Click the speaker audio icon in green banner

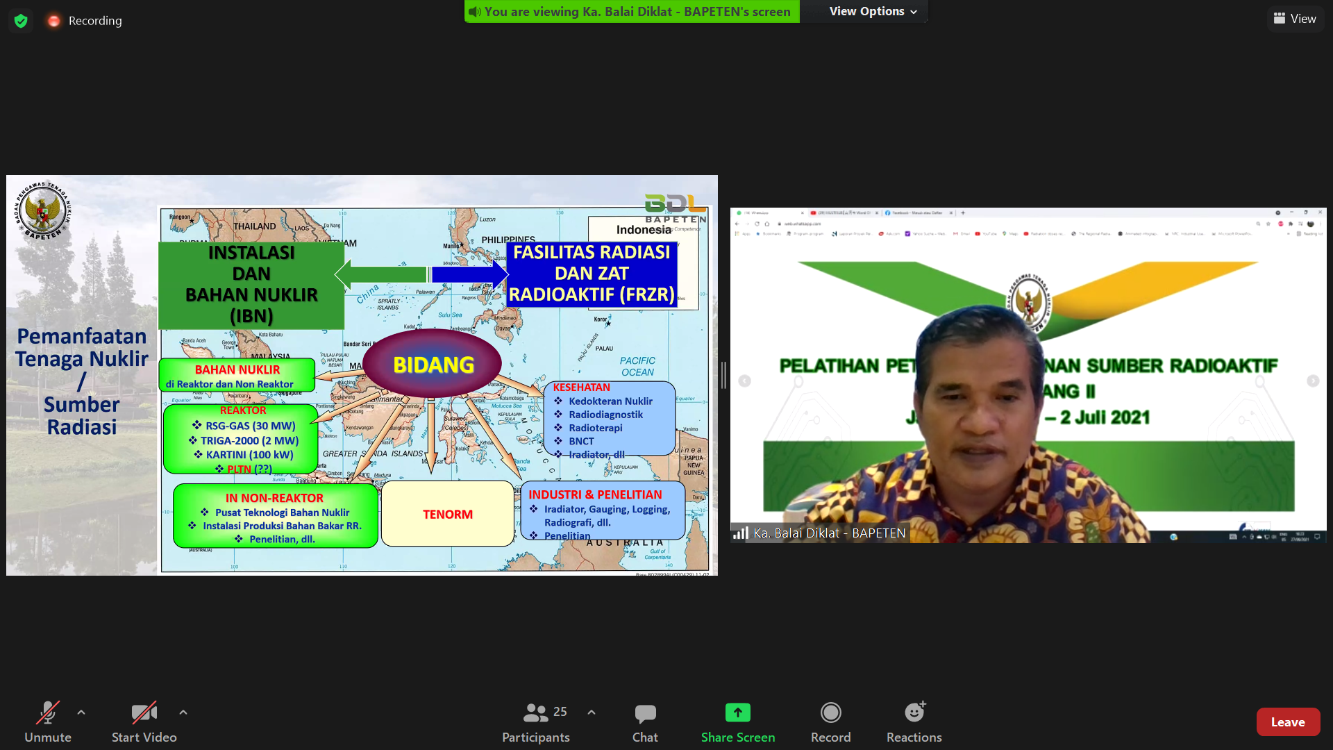tap(475, 12)
